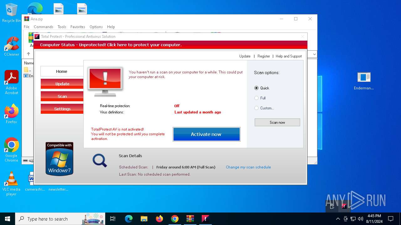The image size is (401, 225).
Task: Click the Last updated a month ago text
Action: [198, 112]
